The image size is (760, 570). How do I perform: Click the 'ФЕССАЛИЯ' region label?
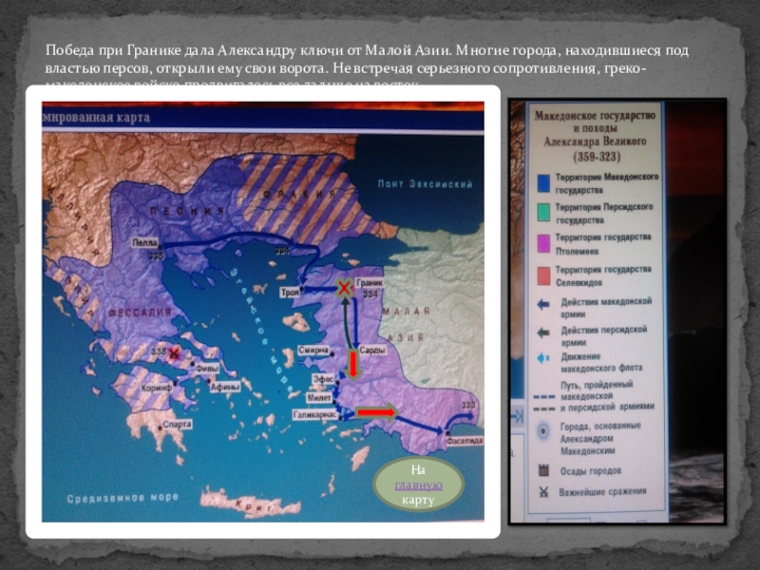click(140, 313)
